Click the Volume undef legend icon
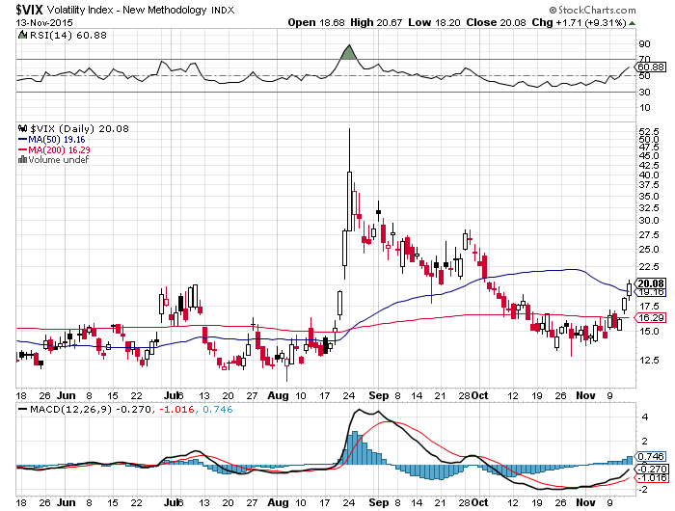675x511 pixels. [22, 160]
